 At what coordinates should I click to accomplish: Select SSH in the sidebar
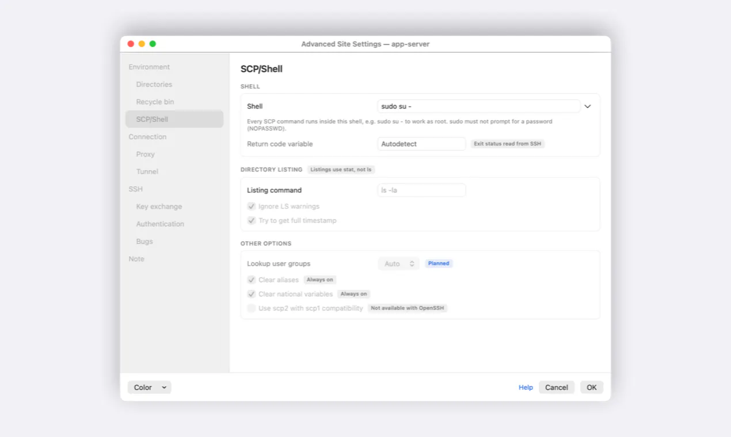tap(135, 189)
